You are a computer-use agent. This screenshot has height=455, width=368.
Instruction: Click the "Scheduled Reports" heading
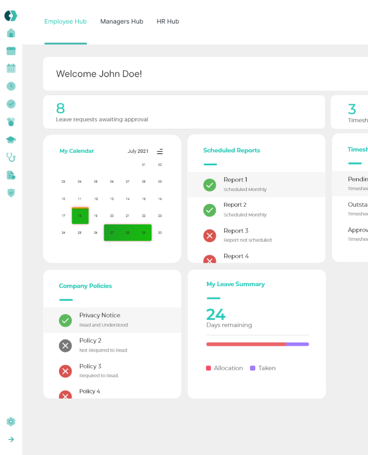pos(232,150)
